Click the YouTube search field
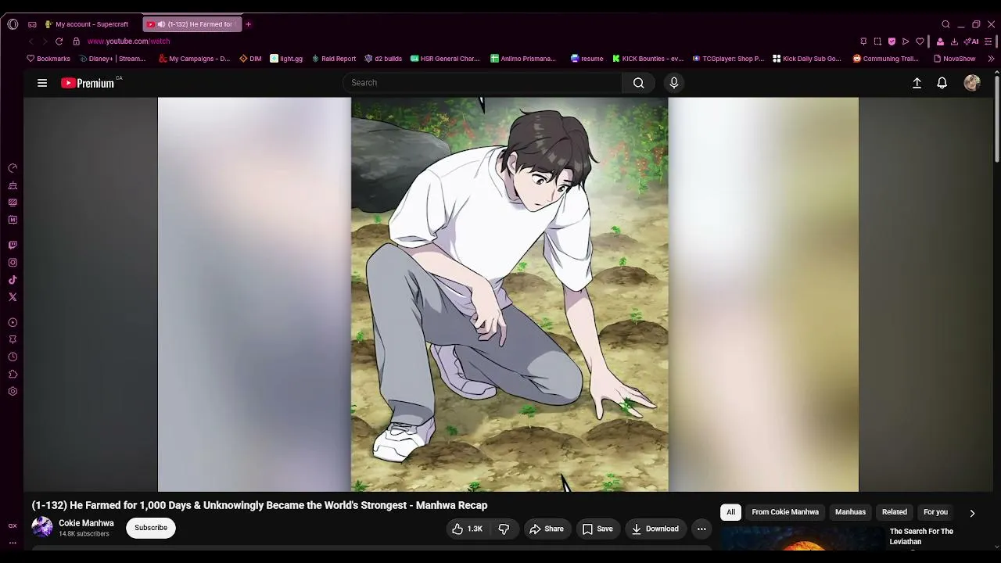The height and width of the screenshot is (563, 1001). point(483,83)
